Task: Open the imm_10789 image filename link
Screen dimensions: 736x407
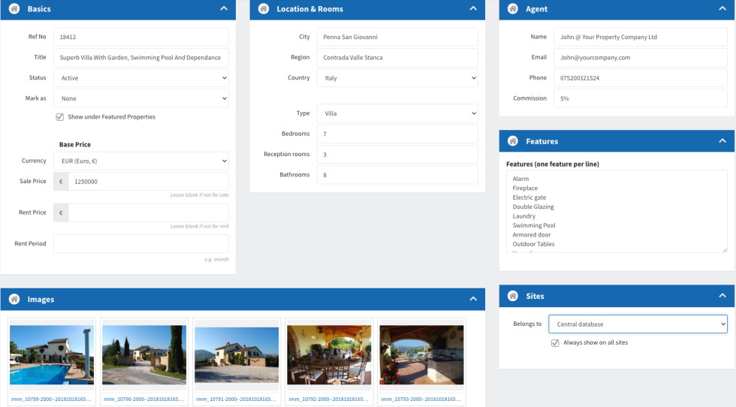Action: [x=52, y=399]
